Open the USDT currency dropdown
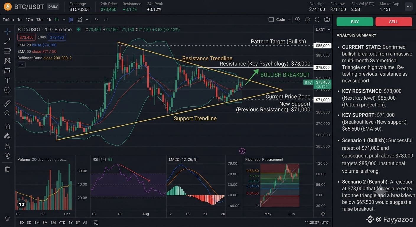416x227 pixels. click(x=322, y=30)
